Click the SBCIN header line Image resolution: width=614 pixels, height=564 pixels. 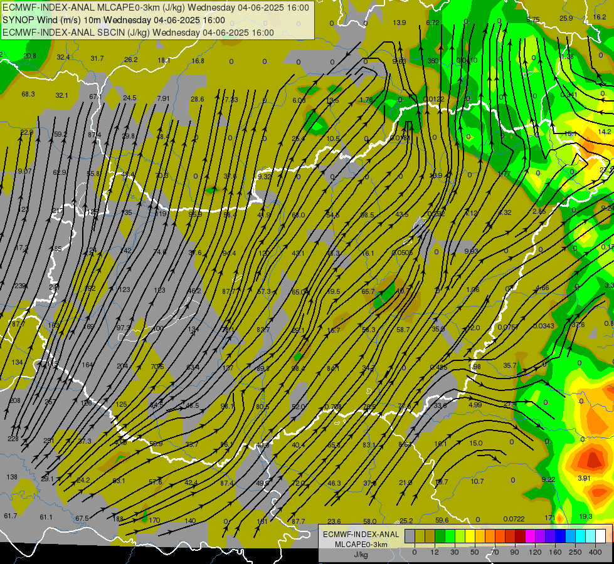138,33
